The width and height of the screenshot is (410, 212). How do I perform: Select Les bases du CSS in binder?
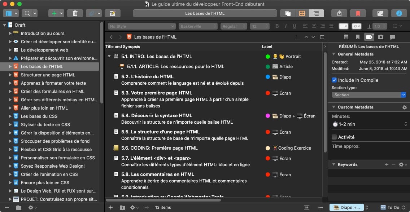pyautogui.click(x=39, y=116)
